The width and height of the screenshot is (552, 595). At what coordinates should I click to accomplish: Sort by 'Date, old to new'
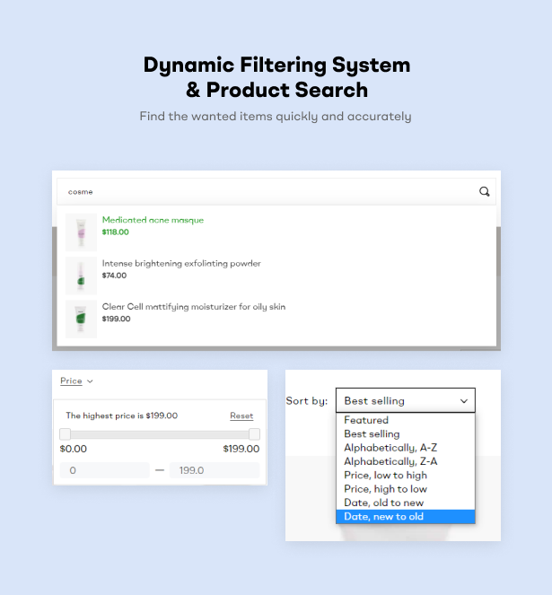[x=406, y=503]
